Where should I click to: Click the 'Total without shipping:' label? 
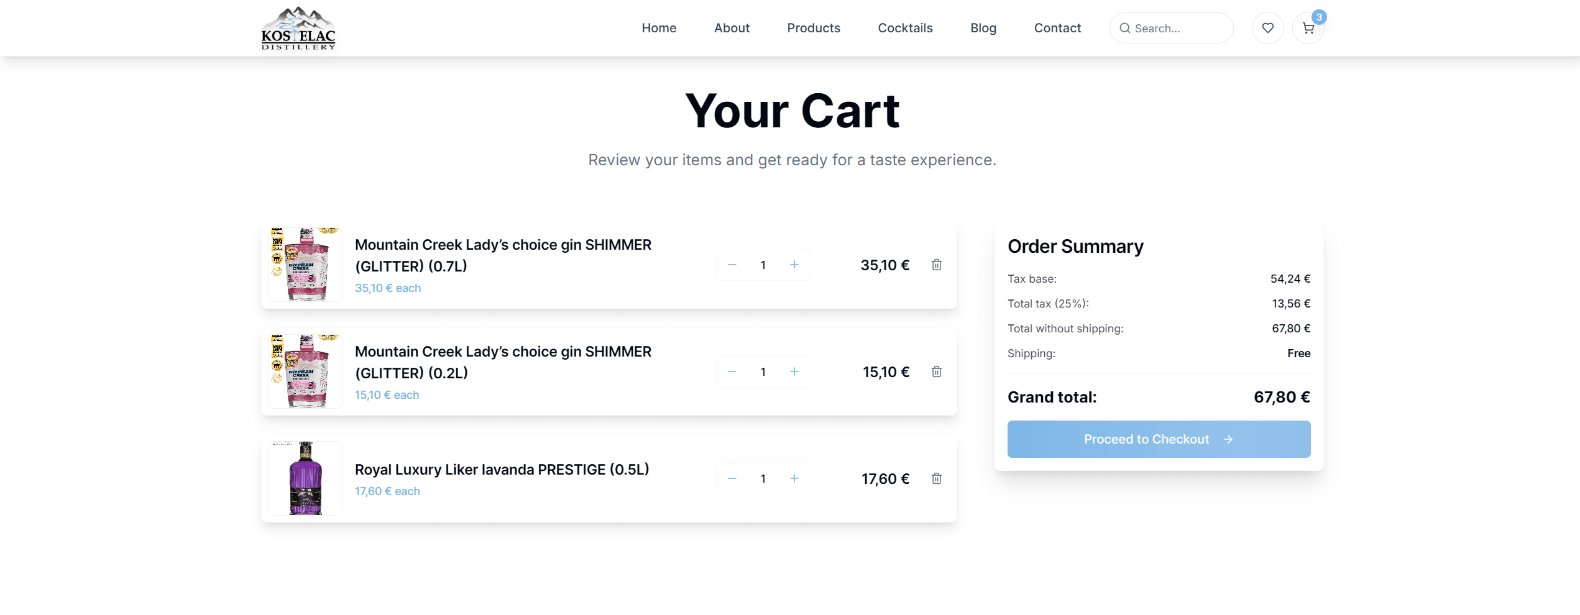[x=1065, y=329]
